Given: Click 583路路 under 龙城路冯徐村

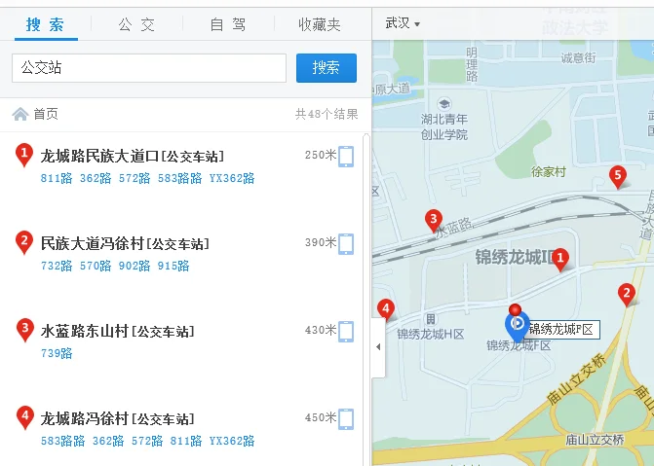Looking at the screenshot, I should (x=62, y=441).
